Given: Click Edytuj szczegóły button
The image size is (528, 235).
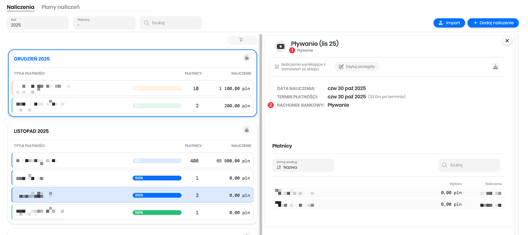Looking at the screenshot, I should click(x=357, y=67).
